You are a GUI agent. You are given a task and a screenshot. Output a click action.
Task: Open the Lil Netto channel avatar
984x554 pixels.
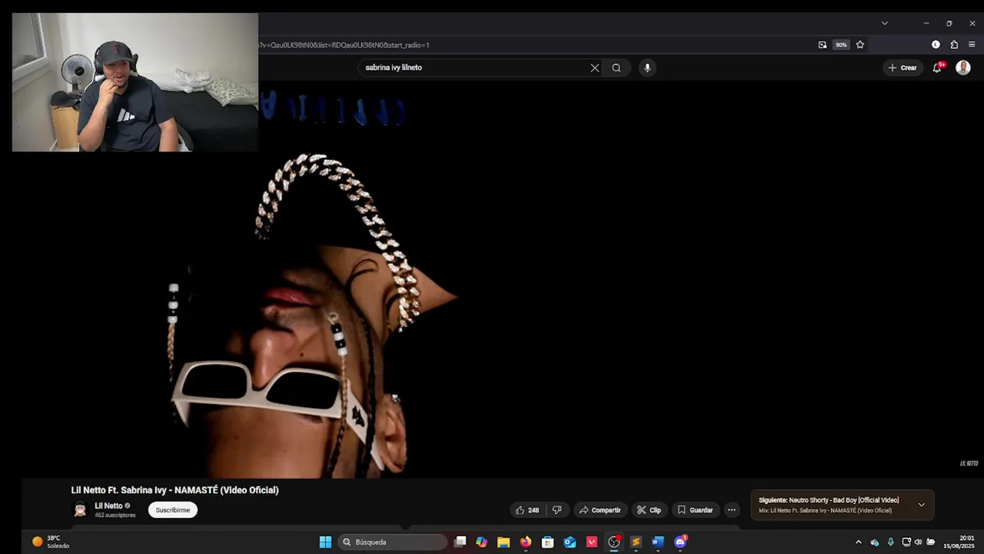[80, 510]
